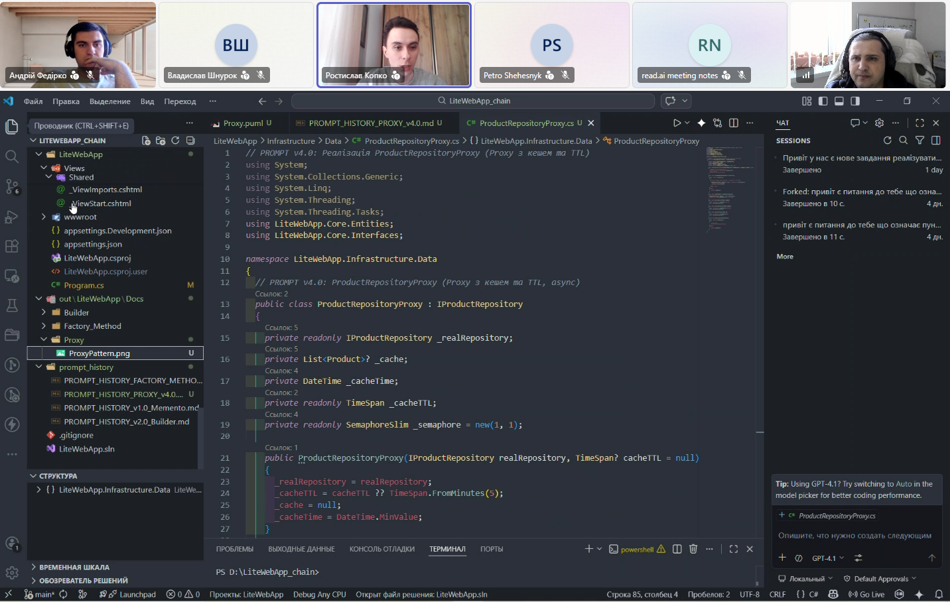Toggle the primary side bar layout button
The width and height of the screenshot is (950, 602).
point(823,101)
